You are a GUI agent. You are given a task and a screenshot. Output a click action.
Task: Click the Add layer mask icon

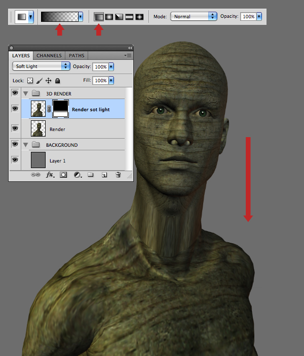(63, 175)
